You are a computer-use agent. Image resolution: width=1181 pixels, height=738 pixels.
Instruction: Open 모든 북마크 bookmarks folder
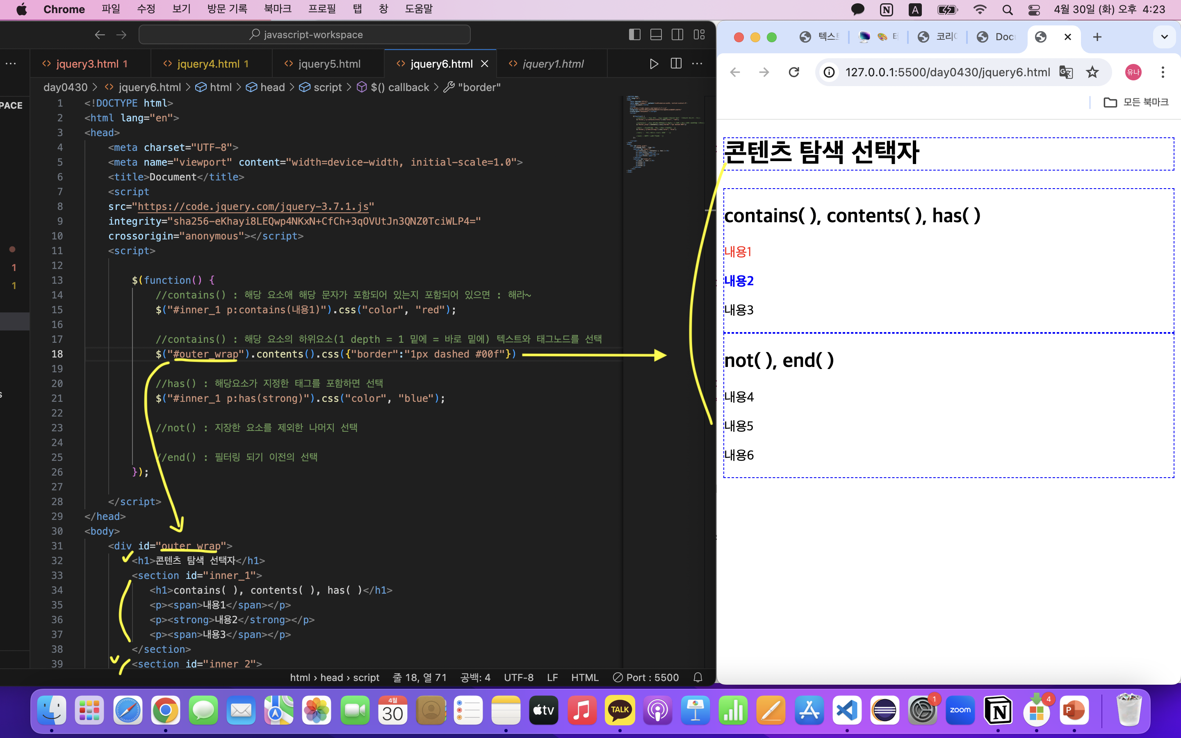[x=1136, y=102]
